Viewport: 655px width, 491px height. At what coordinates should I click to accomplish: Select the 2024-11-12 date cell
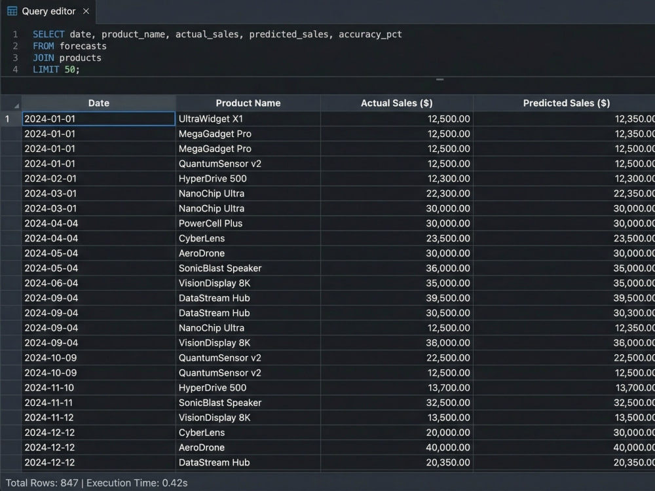(99, 418)
